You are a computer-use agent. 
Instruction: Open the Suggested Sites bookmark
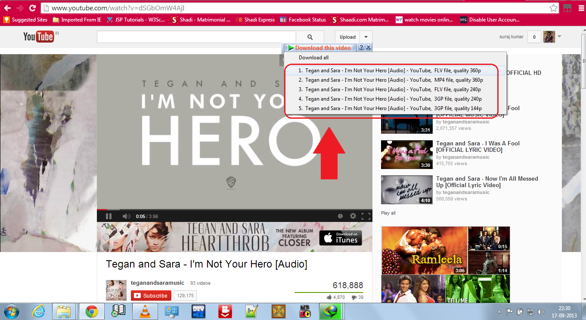click(25, 19)
